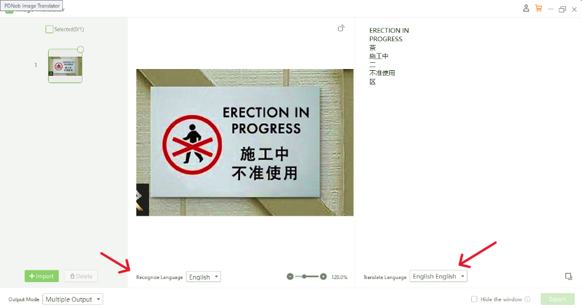Toggle the Selected(0/1) checkbox
The height and width of the screenshot is (308, 582).
point(49,30)
